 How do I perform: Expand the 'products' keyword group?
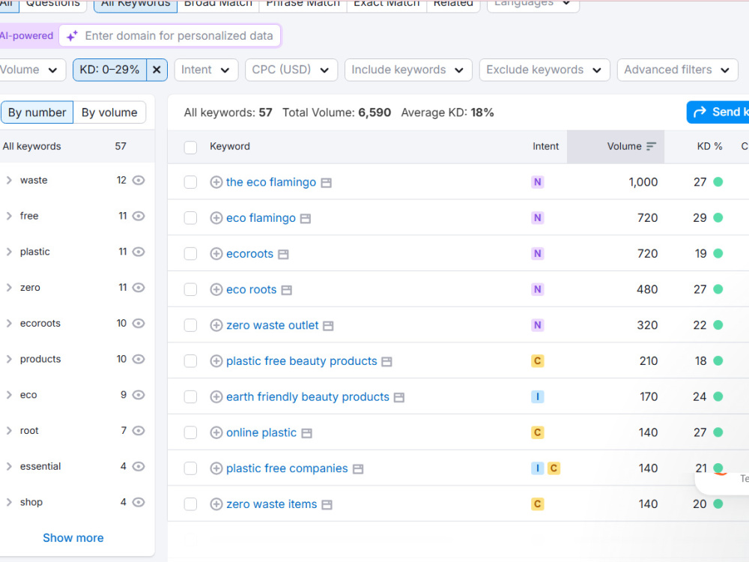point(9,360)
